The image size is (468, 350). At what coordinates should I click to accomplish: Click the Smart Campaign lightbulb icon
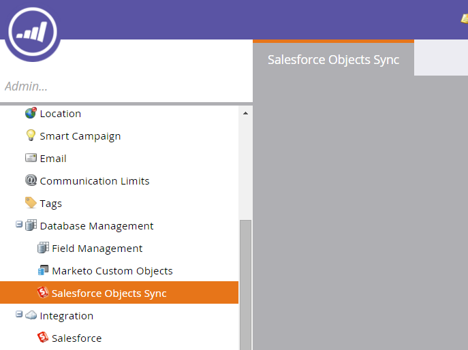click(31, 136)
